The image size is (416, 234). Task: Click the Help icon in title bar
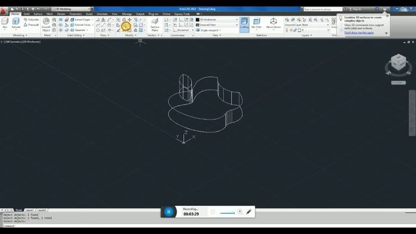click(x=385, y=9)
